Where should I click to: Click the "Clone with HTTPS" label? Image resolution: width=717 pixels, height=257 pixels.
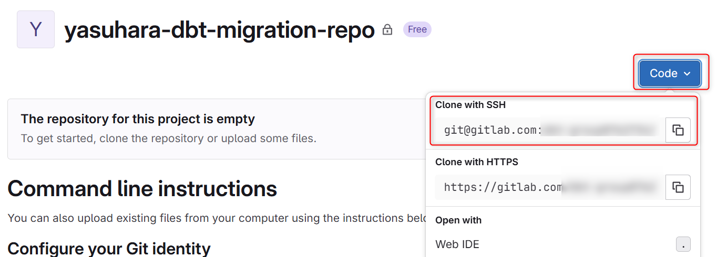coord(476,162)
